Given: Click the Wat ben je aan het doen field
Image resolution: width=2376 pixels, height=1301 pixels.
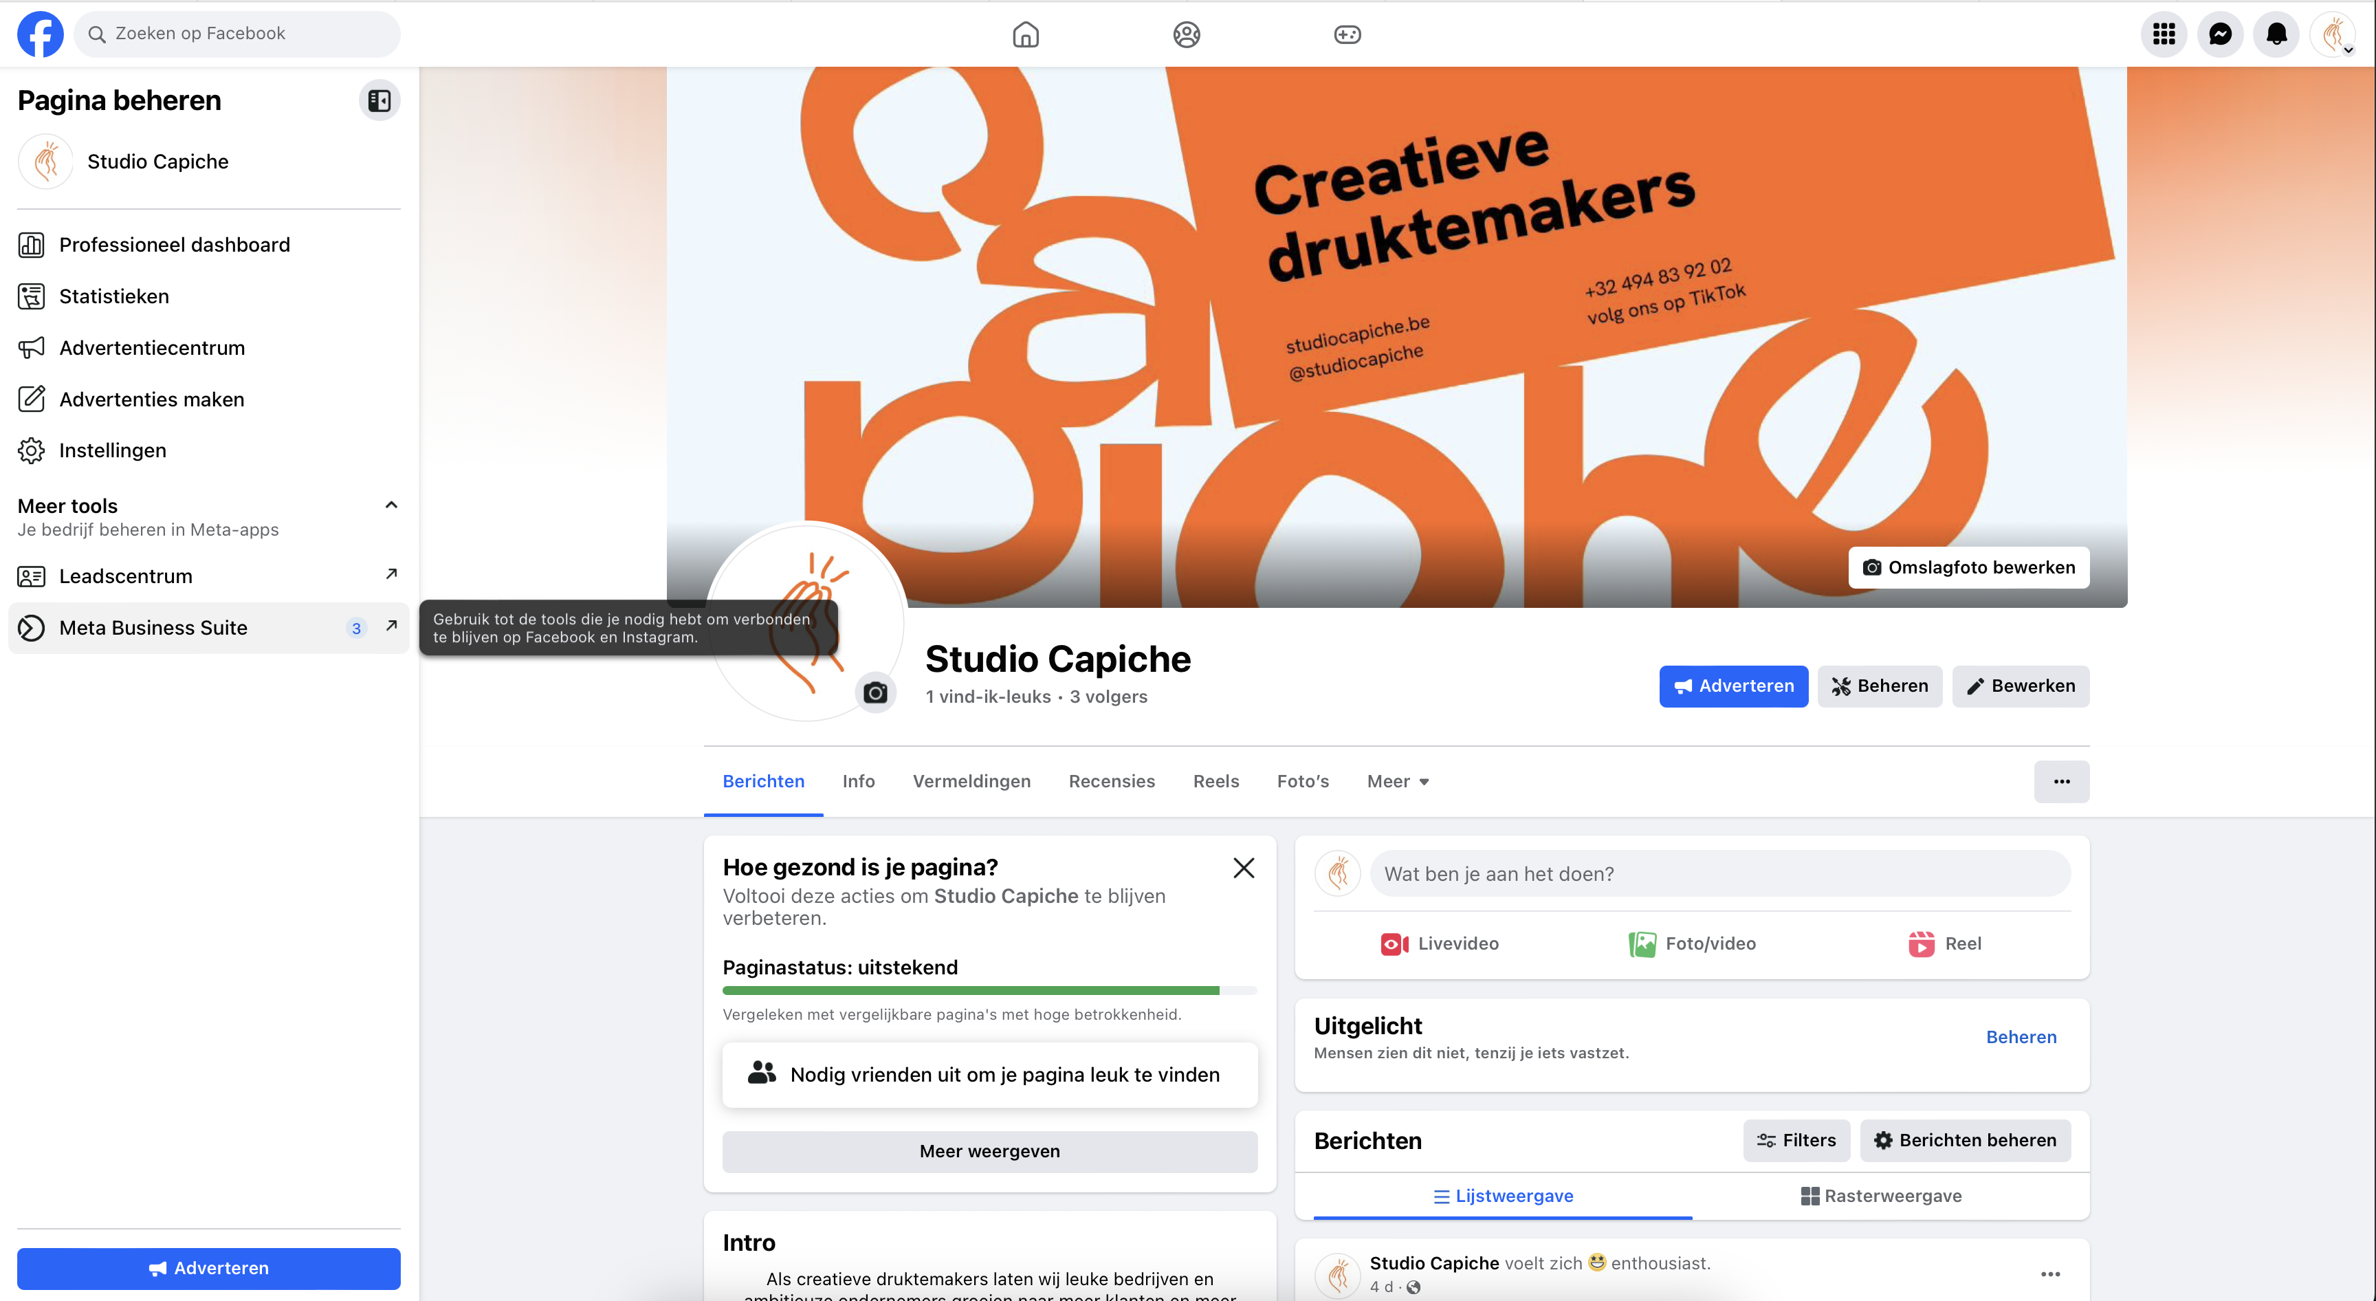Looking at the screenshot, I should tap(1720, 874).
